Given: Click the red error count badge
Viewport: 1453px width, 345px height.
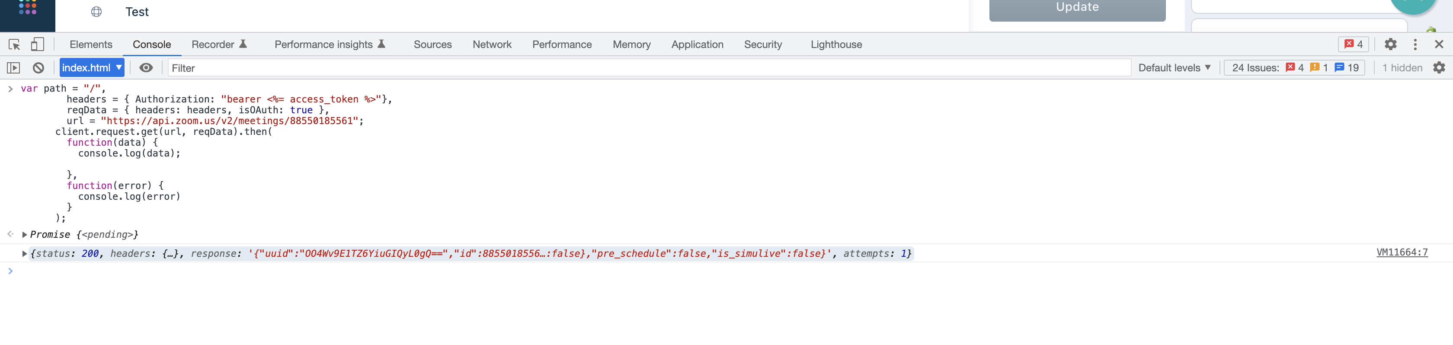Looking at the screenshot, I should 1353,45.
